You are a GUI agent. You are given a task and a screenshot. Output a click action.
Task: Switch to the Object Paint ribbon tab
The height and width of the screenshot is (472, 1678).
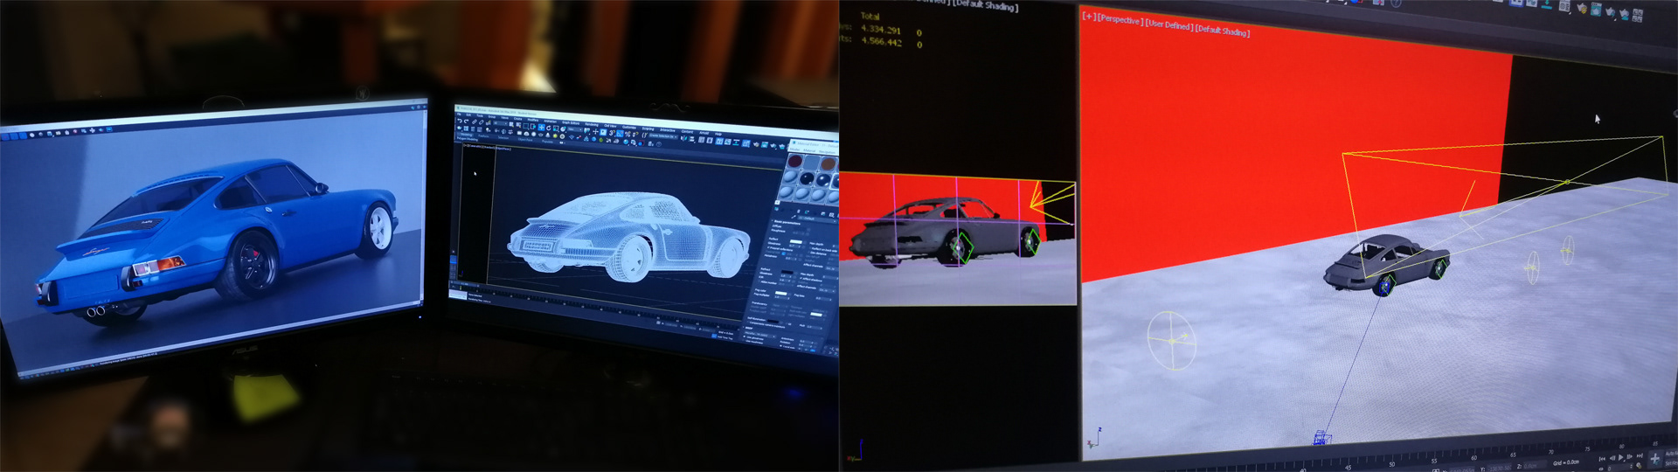(525, 140)
